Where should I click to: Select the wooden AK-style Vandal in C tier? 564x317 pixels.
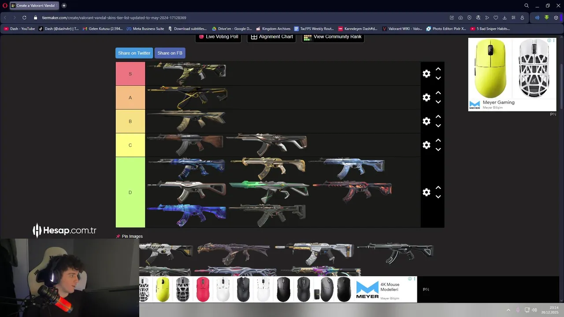pos(186,144)
